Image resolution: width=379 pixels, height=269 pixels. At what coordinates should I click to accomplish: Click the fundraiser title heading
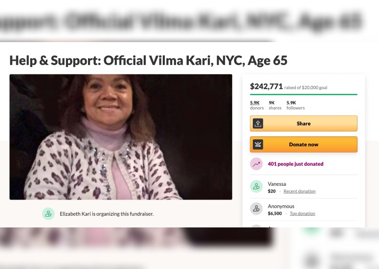(148, 61)
